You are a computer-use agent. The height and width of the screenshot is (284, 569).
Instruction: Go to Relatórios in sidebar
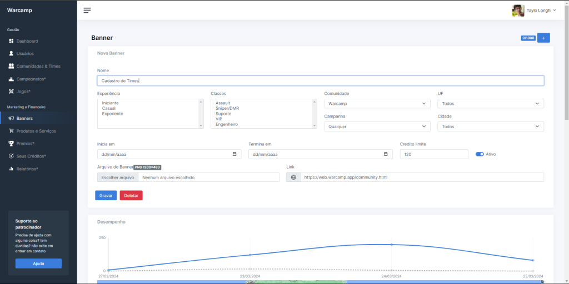click(27, 169)
